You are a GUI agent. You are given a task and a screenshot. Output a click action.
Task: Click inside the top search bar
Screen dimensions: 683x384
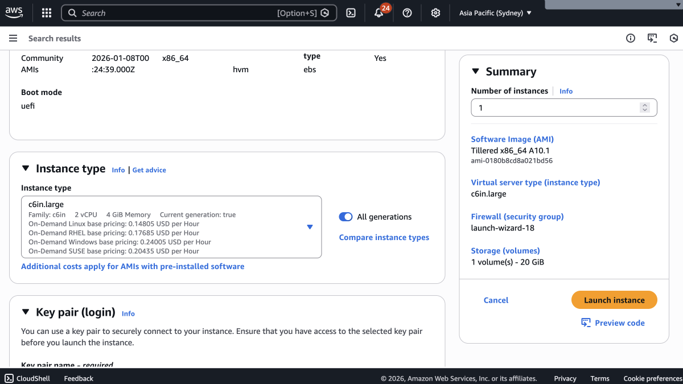point(171,13)
